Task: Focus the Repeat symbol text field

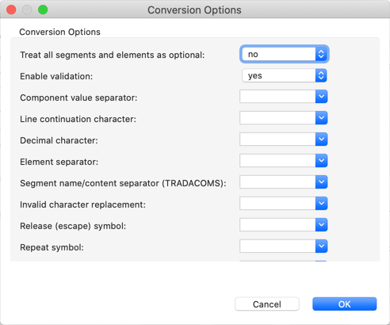Action: pos(277,247)
